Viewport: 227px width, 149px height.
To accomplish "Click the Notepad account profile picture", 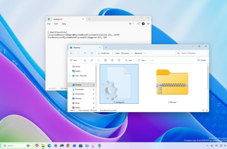I will point(143,24).
